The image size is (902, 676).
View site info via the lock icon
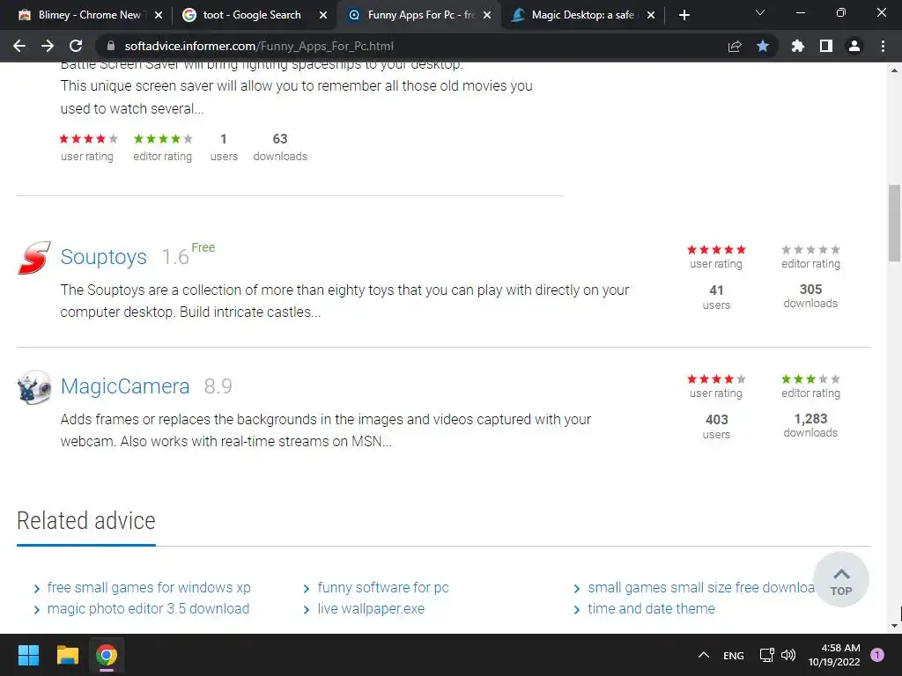pyautogui.click(x=111, y=46)
